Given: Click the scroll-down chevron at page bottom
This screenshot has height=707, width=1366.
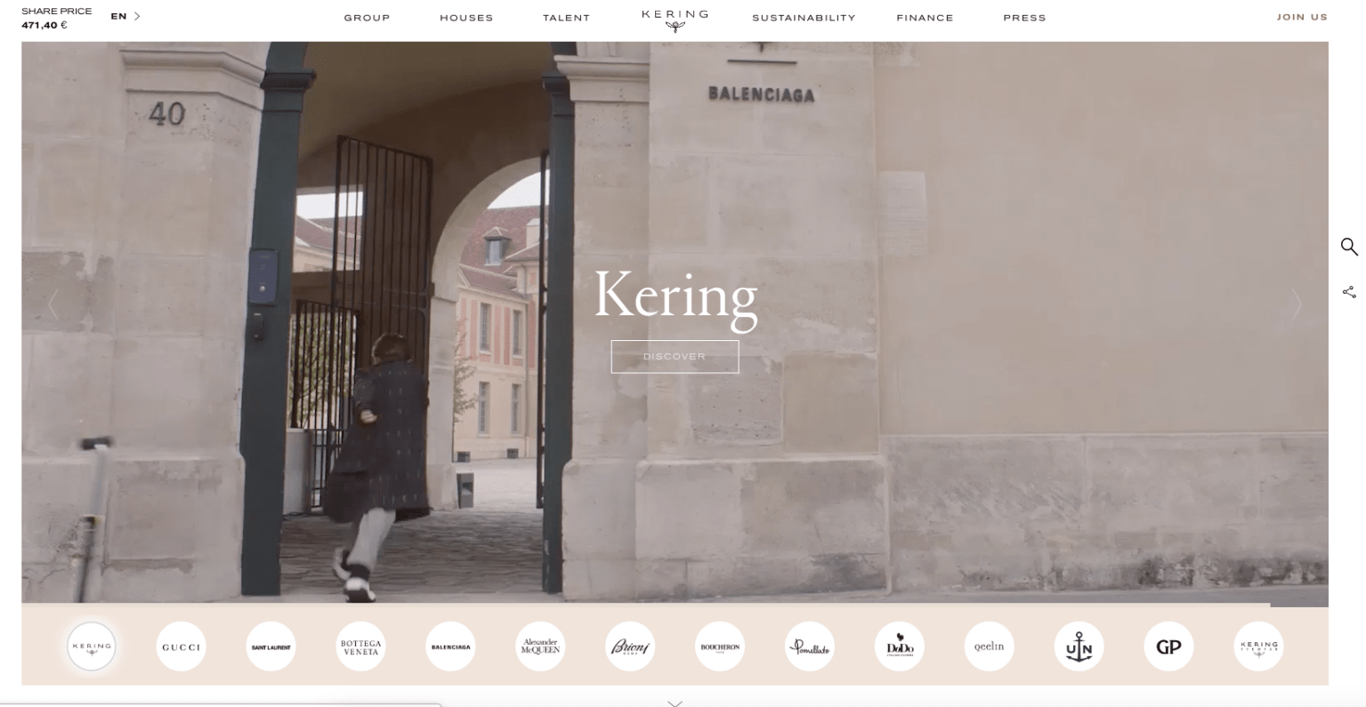Looking at the screenshot, I should (x=675, y=703).
